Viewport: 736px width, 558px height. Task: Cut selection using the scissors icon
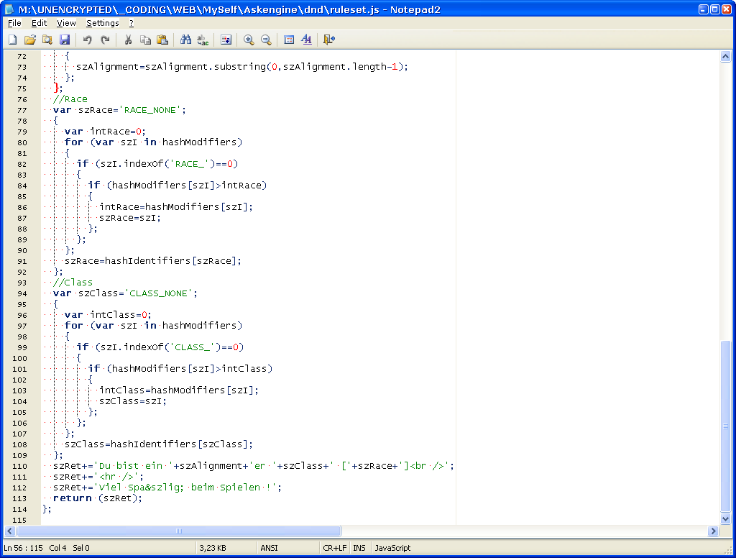[128, 40]
